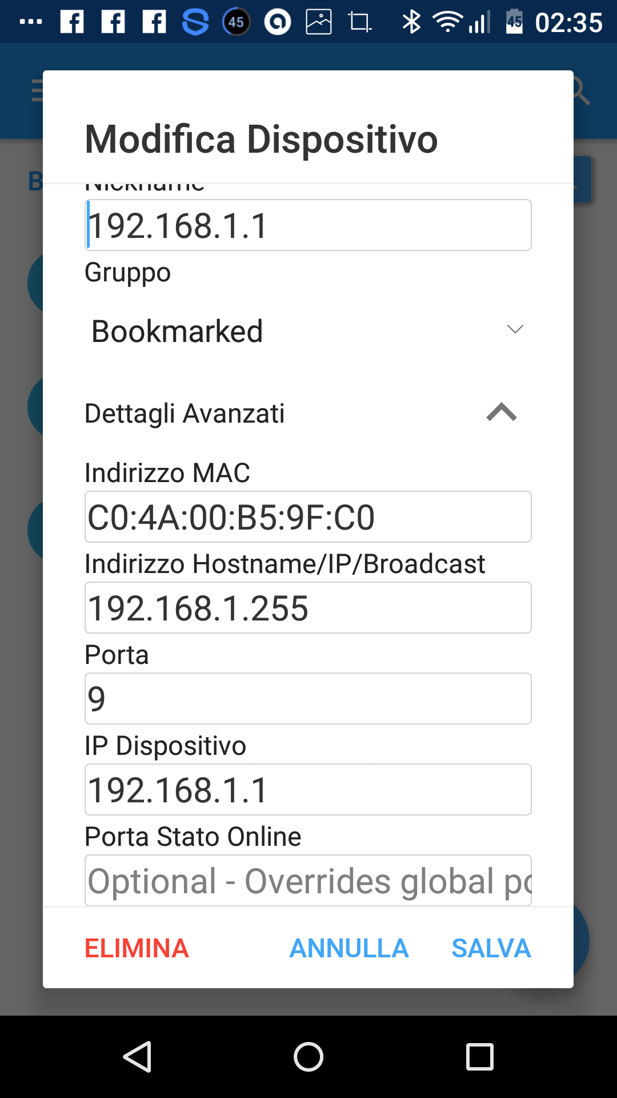Tap the Gruppo label

coord(127,272)
